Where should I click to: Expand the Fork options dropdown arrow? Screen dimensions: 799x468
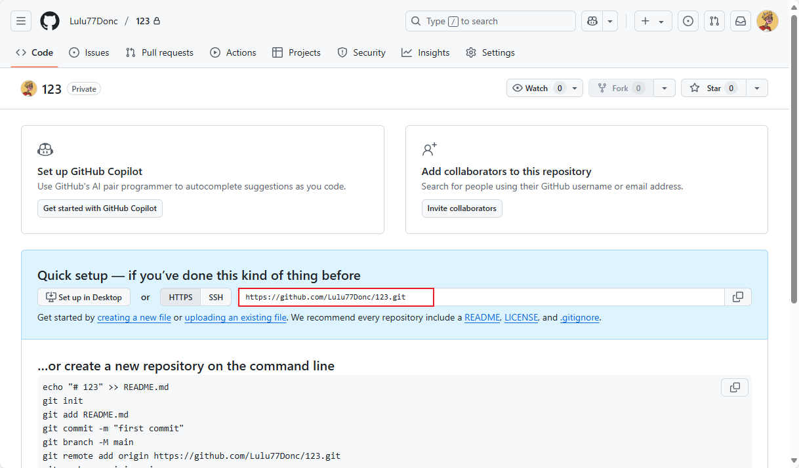(x=665, y=88)
